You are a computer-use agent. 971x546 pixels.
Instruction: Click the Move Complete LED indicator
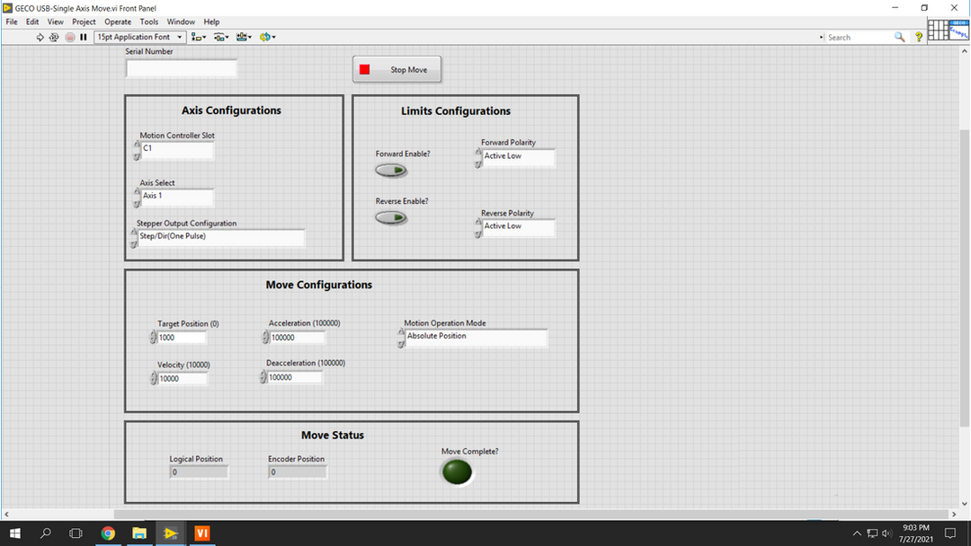pos(457,471)
